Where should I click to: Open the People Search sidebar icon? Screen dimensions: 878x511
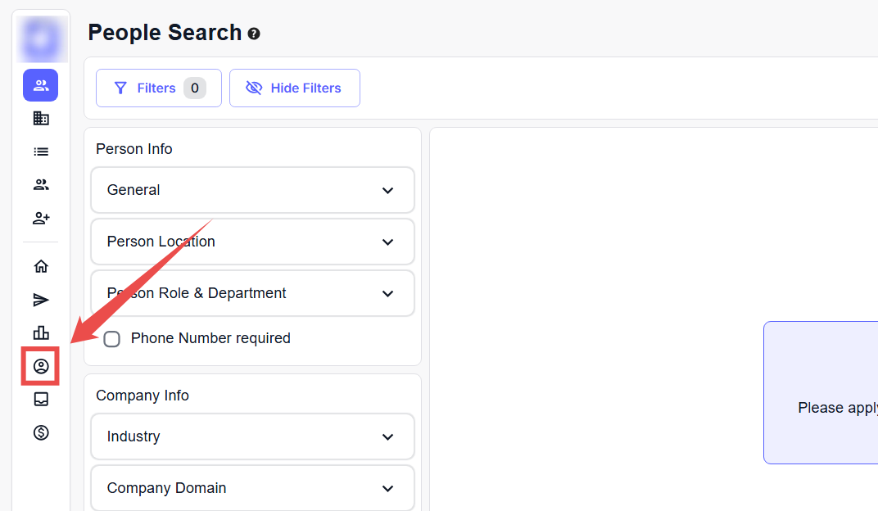(41, 85)
